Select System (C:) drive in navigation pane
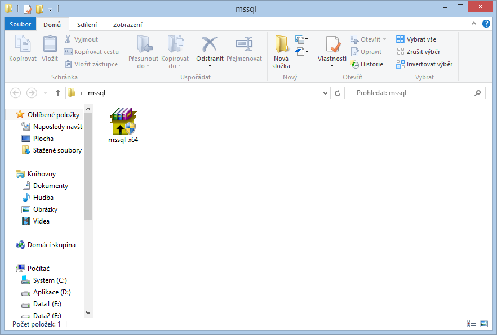The height and width of the screenshot is (335, 497). [51, 280]
